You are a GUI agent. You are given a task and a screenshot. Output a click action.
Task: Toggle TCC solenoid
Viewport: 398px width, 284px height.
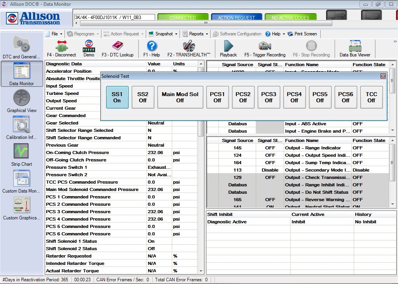pos(371,97)
